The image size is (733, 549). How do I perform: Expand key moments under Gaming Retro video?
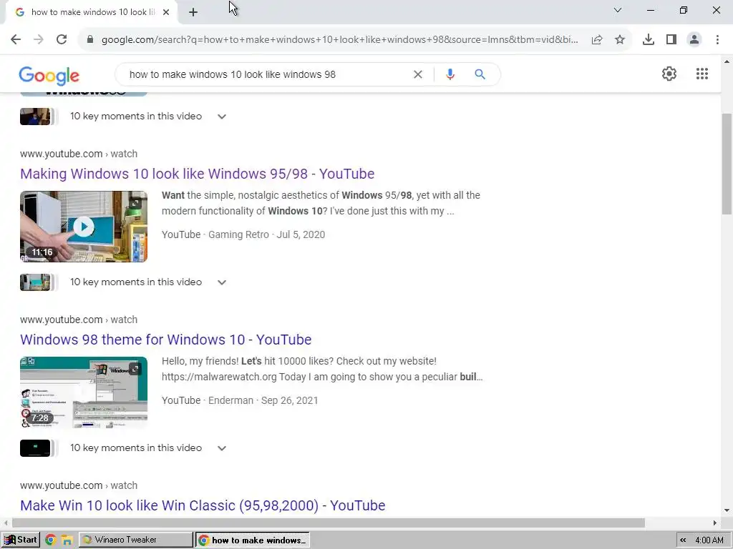coord(222,282)
